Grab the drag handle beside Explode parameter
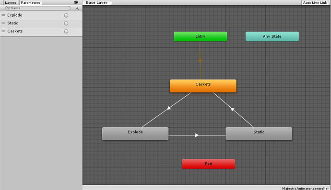 coord(3,15)
